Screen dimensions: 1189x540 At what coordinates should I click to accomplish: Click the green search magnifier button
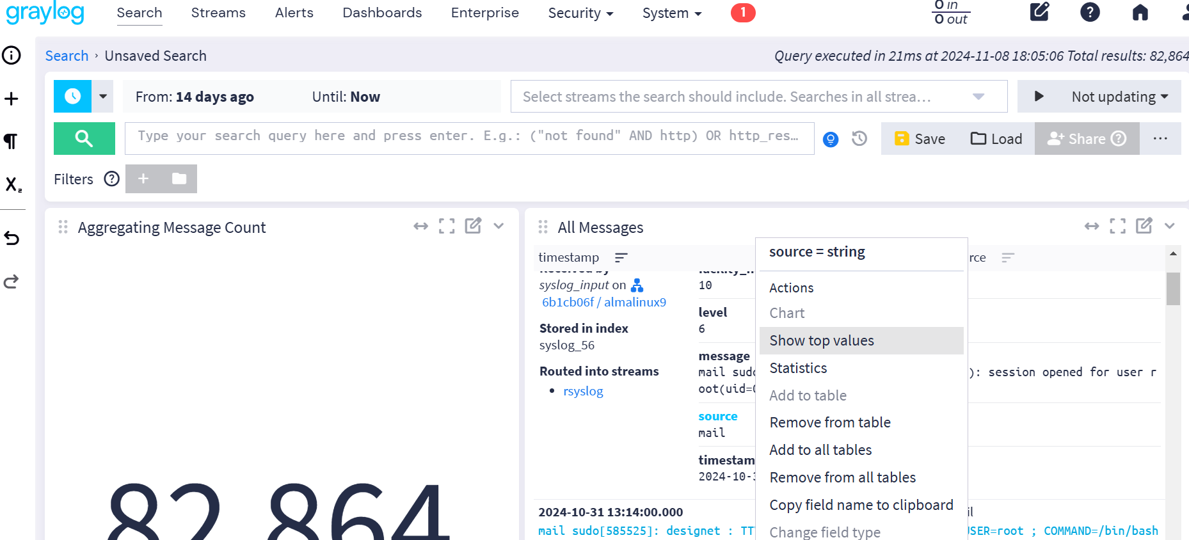click(84, 138)
